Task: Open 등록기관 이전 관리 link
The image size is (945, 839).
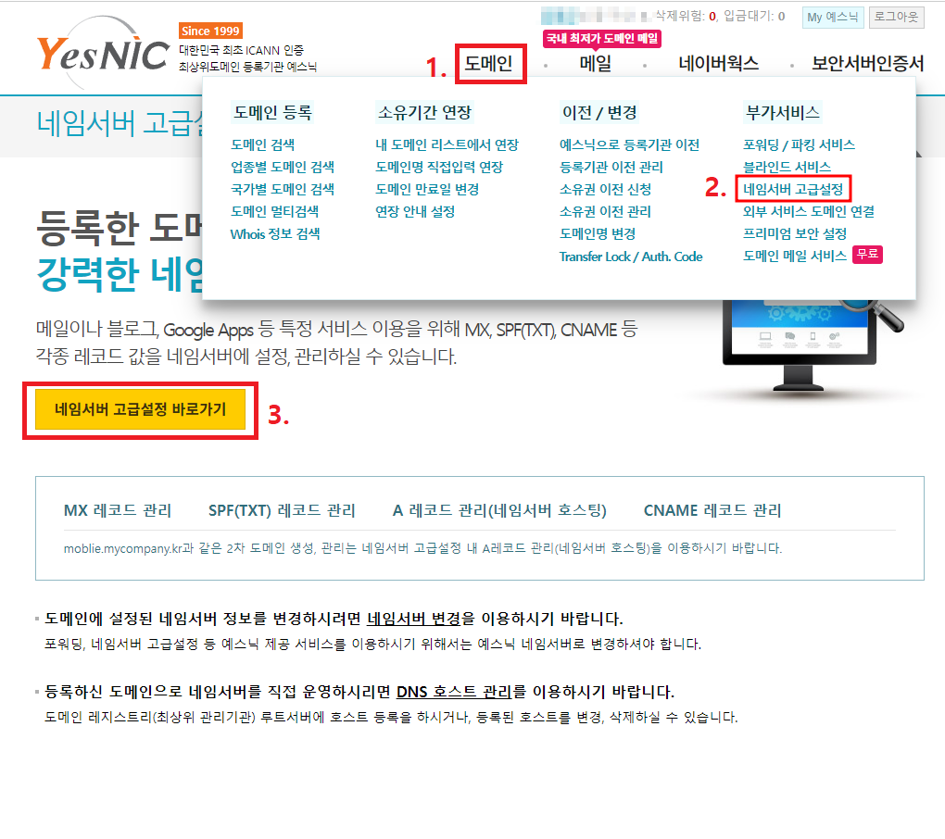Action: (611, 168)
